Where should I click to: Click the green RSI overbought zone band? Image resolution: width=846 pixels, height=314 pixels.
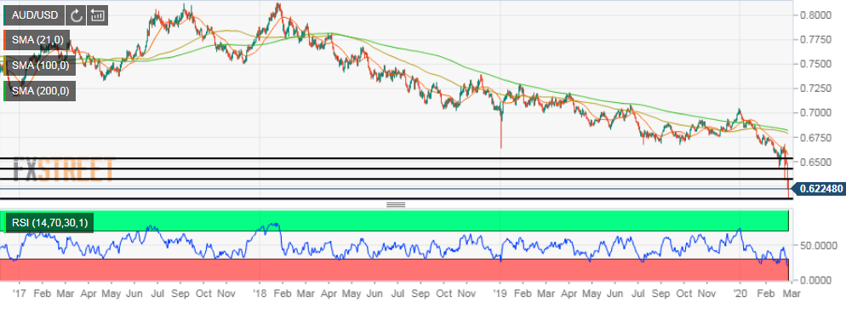point(394,221)
